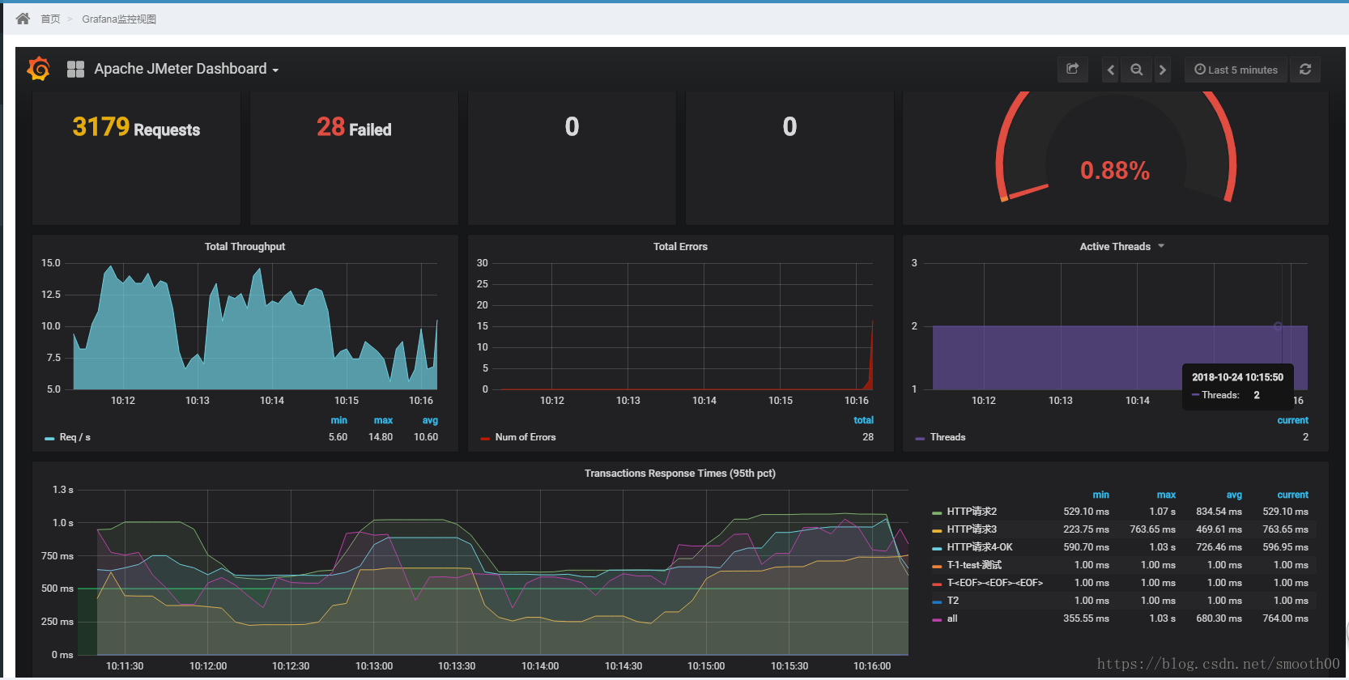Viewport: 1349px width, 680px height.
Task: Sort throughput legend by min header
Action: coord(338,420)
